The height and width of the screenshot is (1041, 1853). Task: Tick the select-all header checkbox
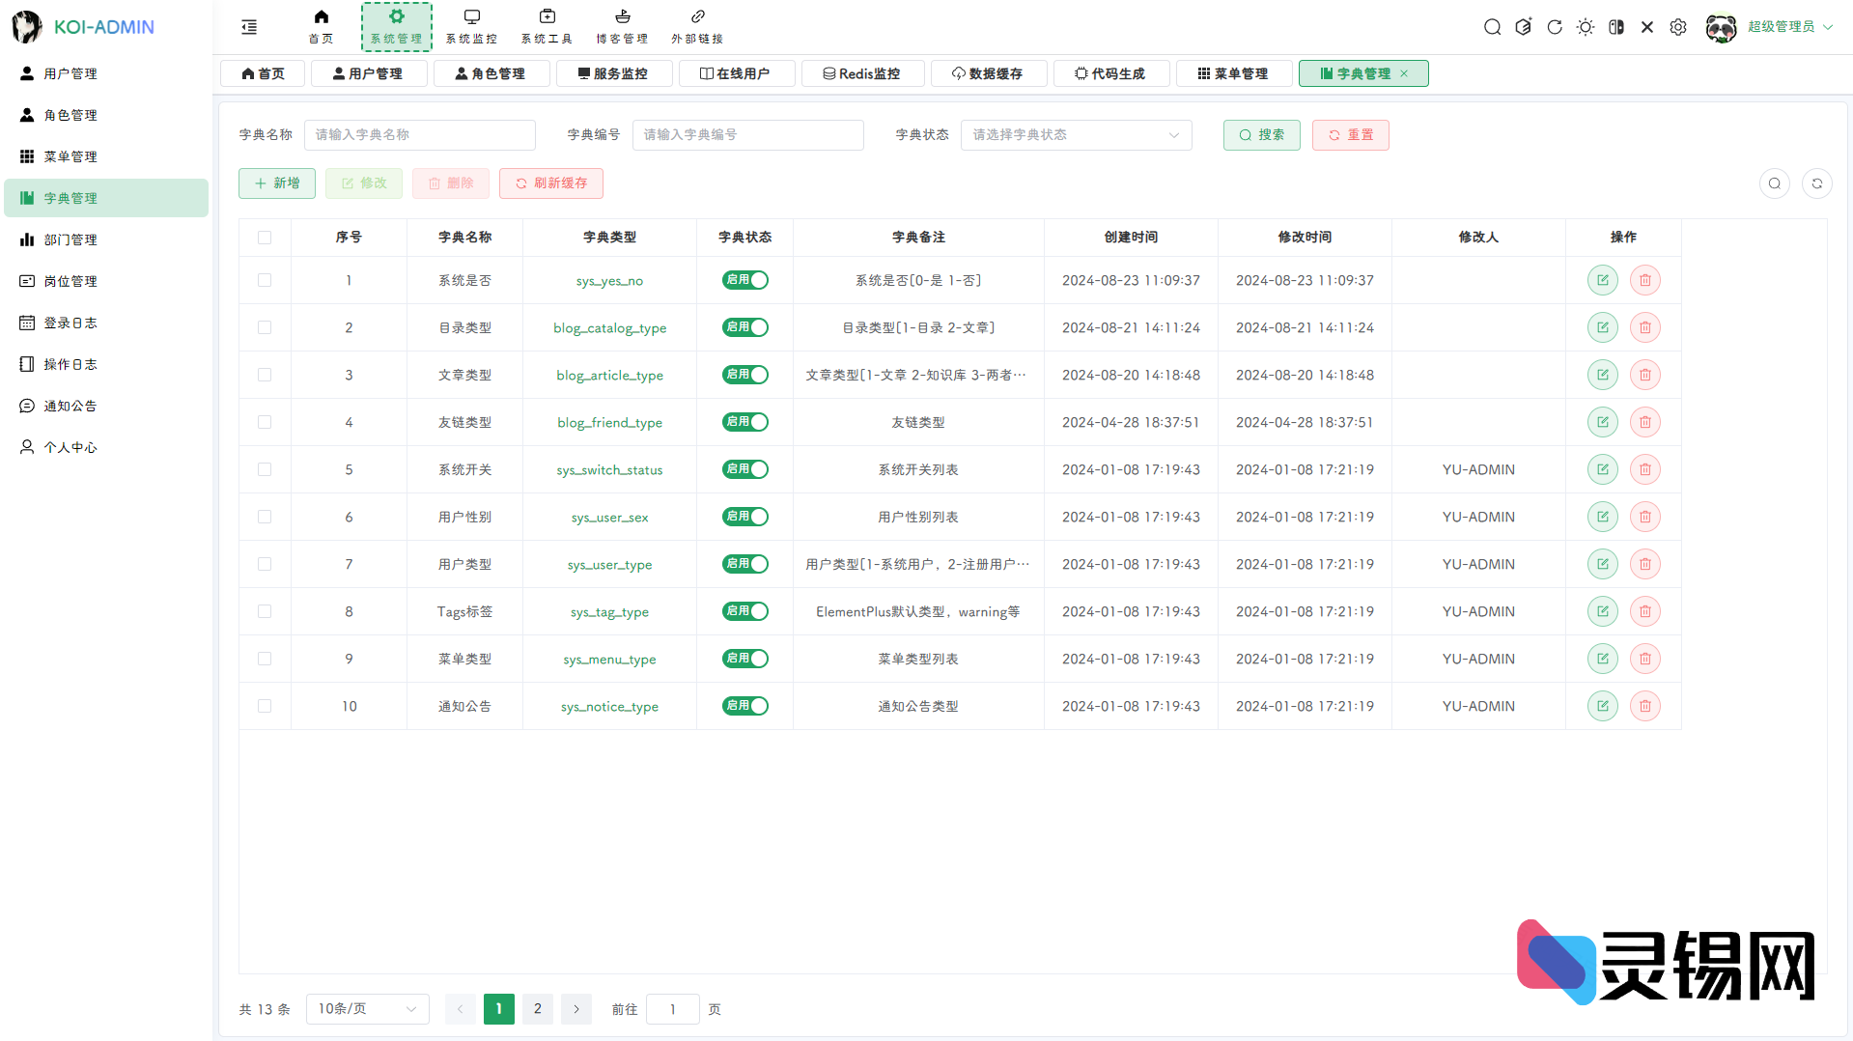click(265, 238)
